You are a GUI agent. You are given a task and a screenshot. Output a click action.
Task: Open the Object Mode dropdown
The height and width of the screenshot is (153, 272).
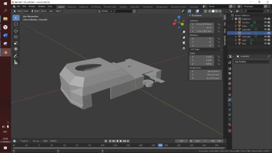(22, 11)
